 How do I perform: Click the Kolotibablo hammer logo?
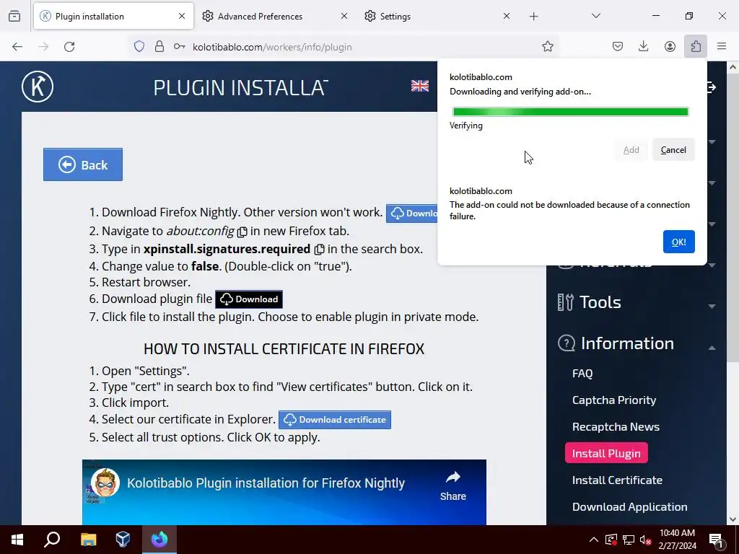38,87
